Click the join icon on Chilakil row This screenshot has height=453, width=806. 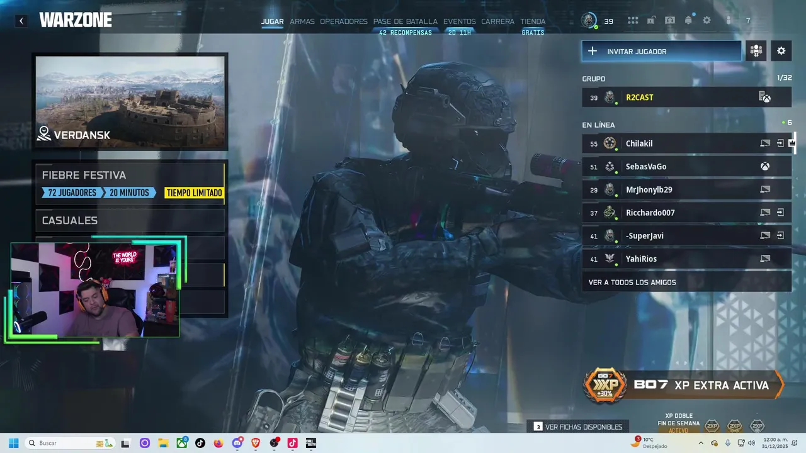(x=780, y=143)
